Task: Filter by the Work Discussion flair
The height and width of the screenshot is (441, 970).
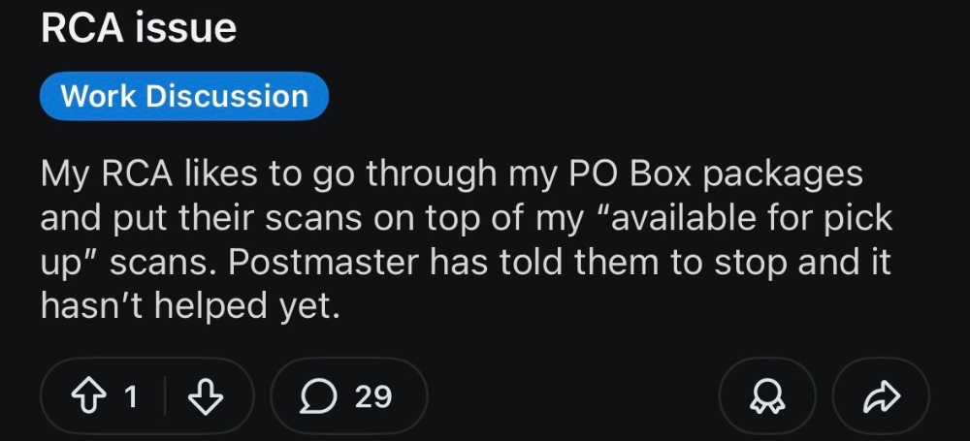Action: 184,96
